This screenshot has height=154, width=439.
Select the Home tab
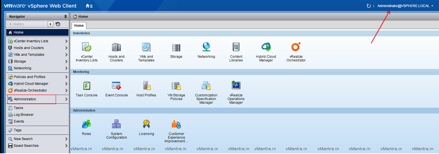pyautogui.click(x=79, y=26)
